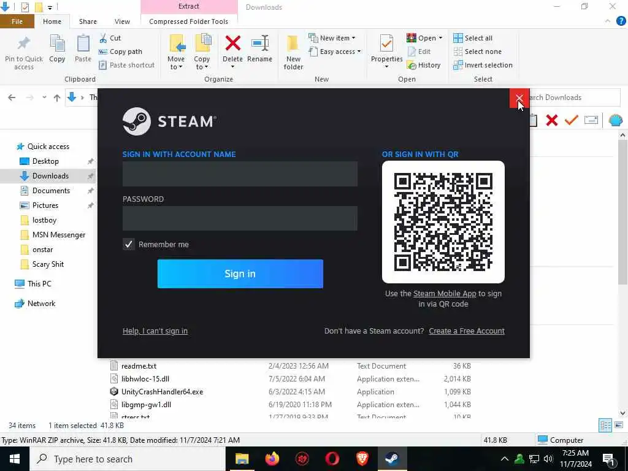
Task: Click Select none in ribbon
Action: [x=477, y=52]
